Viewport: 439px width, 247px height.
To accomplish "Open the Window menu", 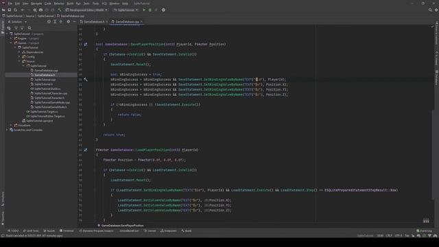I will [115, 3].
